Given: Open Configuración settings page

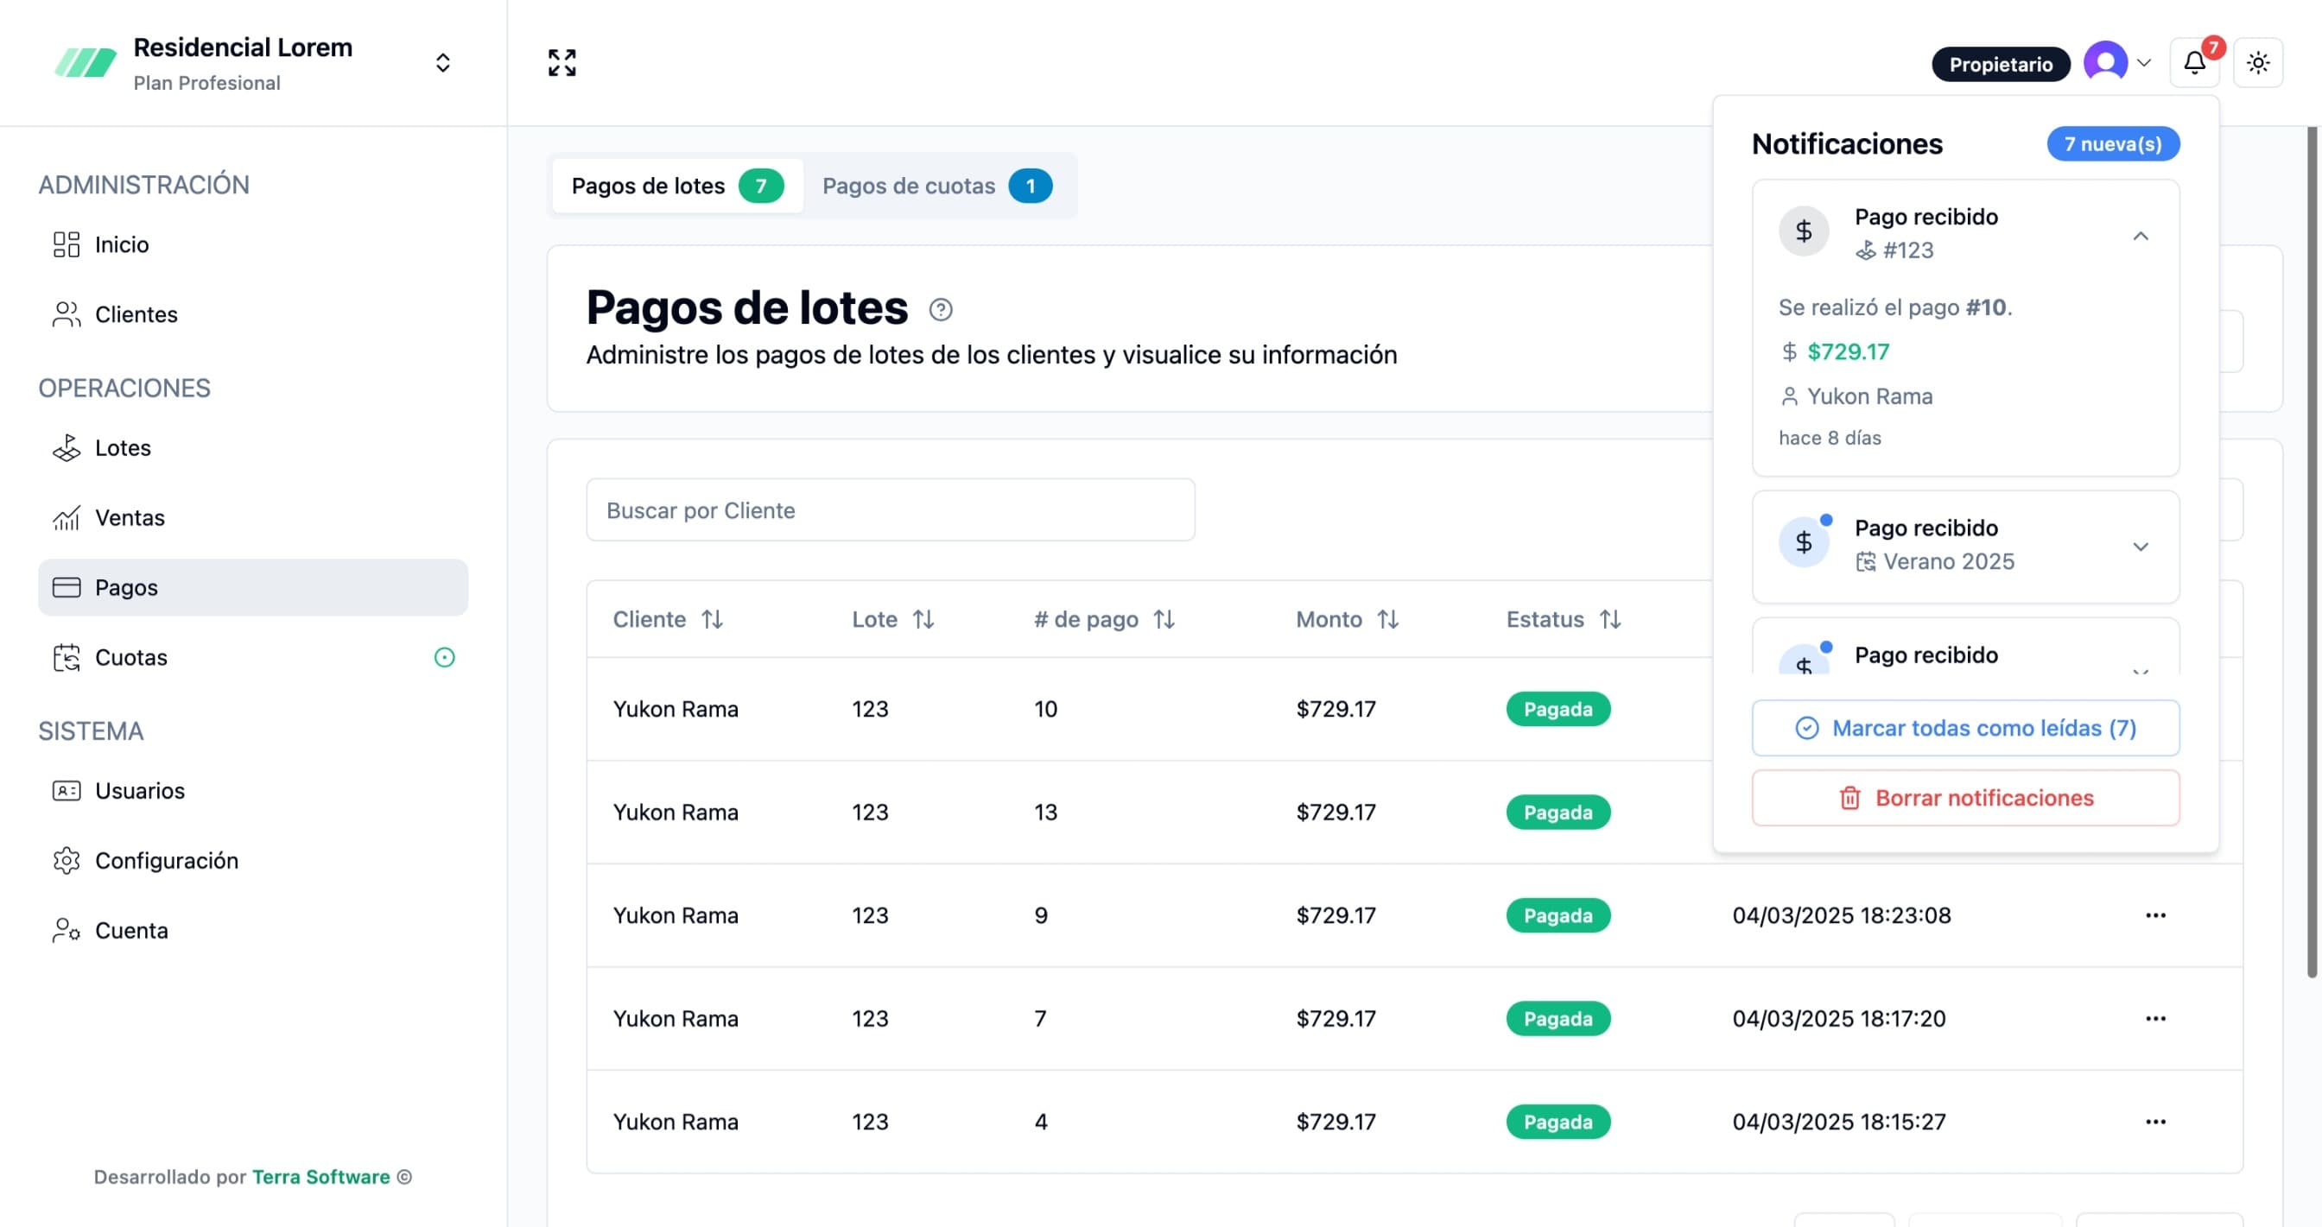Looking at the screenshot, I should 166,859.
